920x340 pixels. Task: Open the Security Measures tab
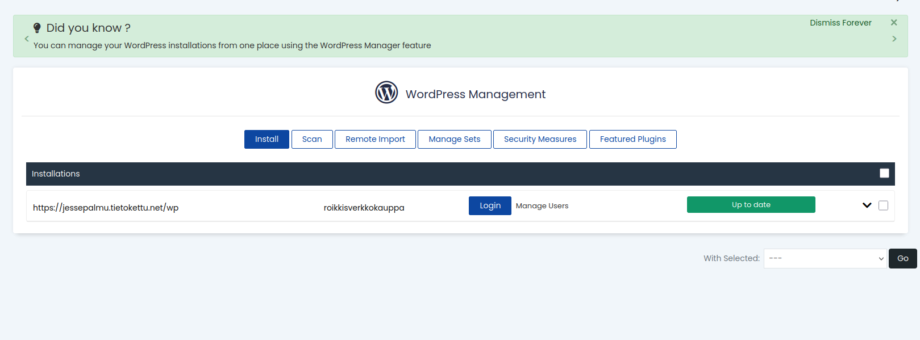tap(540, 139)
